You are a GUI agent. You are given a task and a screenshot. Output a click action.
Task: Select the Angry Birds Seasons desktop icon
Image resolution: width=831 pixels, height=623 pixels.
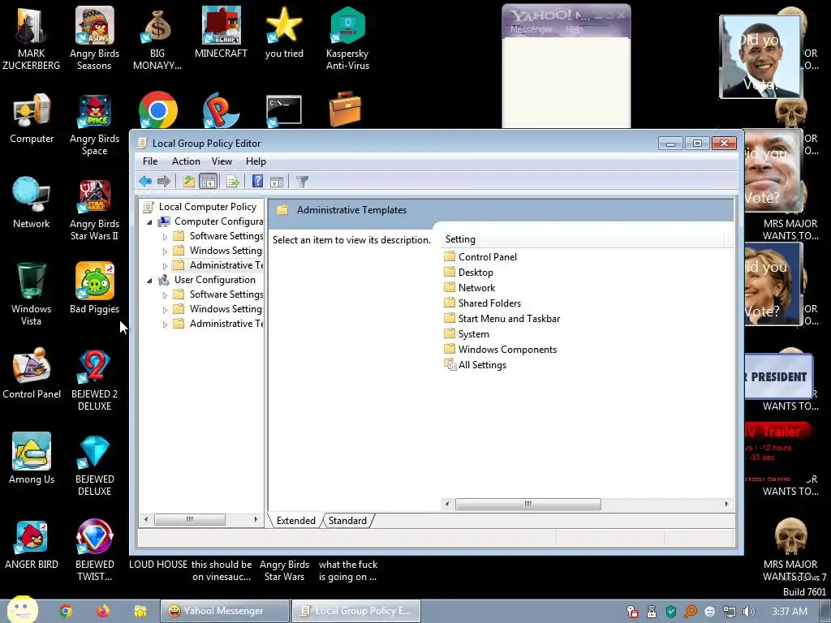(94, 38)
